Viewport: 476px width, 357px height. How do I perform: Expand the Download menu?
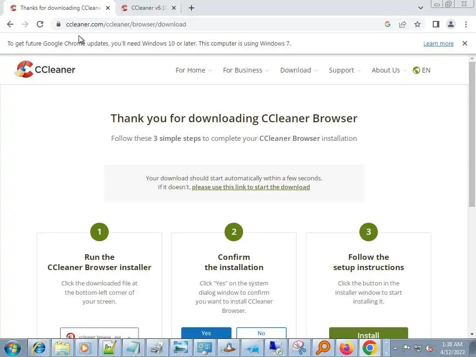299,70
